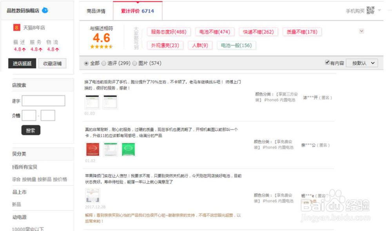Click the Tmall 8-year store badge
392x231 pixels.
pos(16,27)
